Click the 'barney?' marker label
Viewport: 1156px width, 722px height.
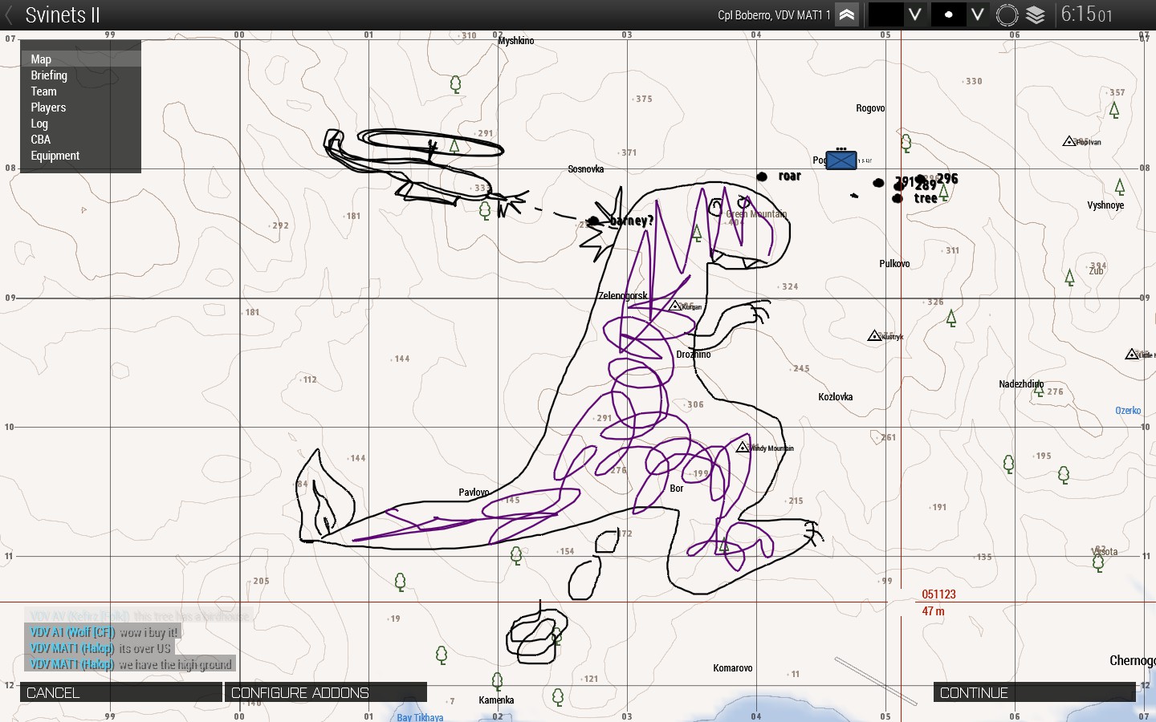632,221
